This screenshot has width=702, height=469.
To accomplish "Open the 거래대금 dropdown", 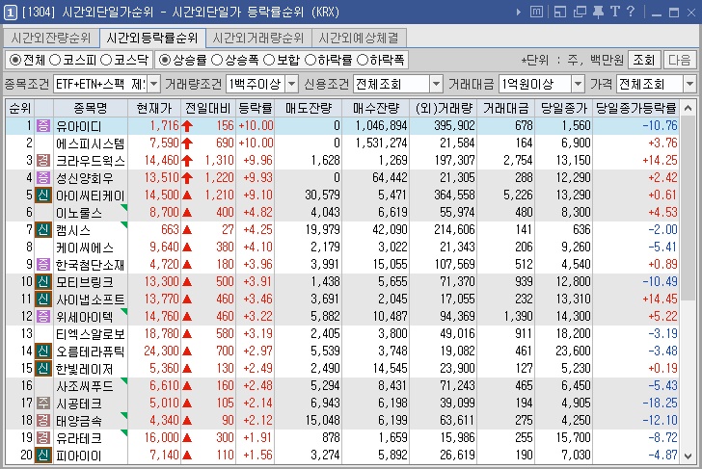I will [578, 84].
